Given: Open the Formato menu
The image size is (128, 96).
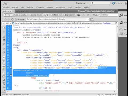Looking at the screenshot, I should pos(50,7).
